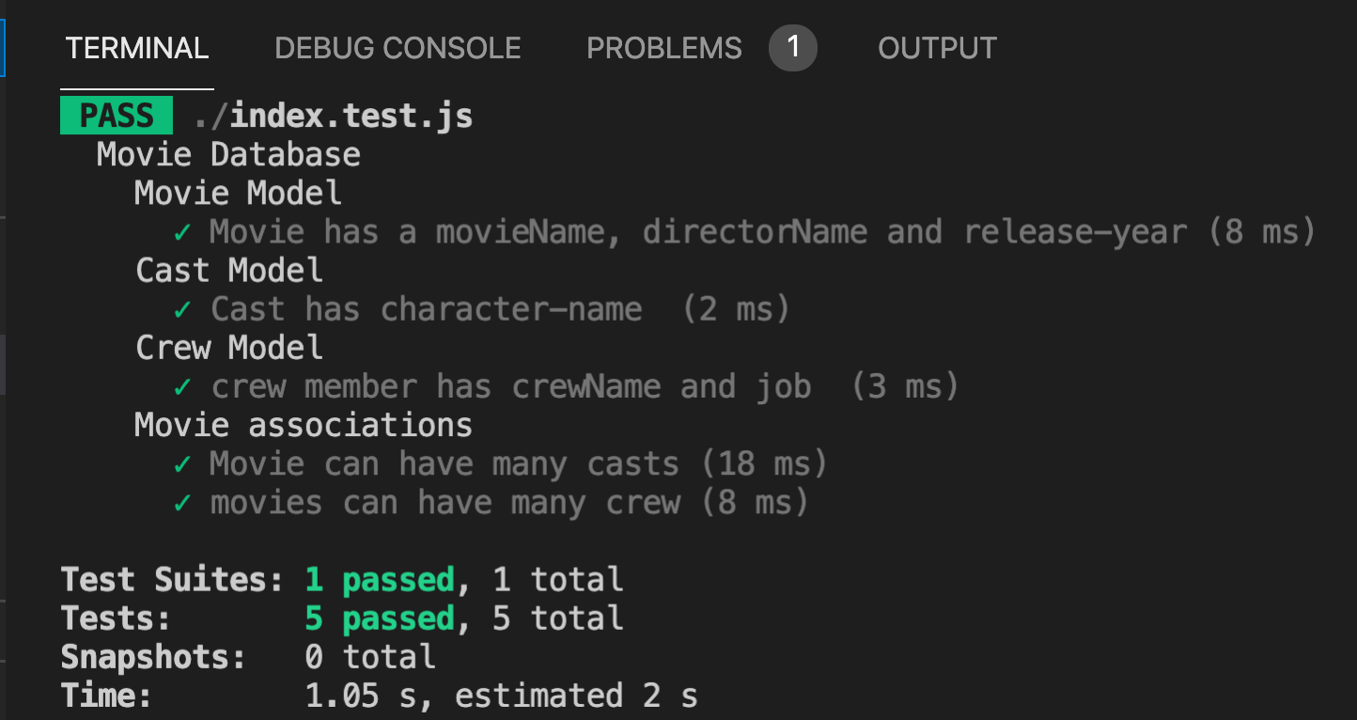Select the 'Cast Model' suite label
The image size is (1357, 720).
point(228,270)
